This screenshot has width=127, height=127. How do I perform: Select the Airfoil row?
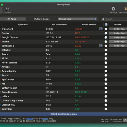(63, 58)
